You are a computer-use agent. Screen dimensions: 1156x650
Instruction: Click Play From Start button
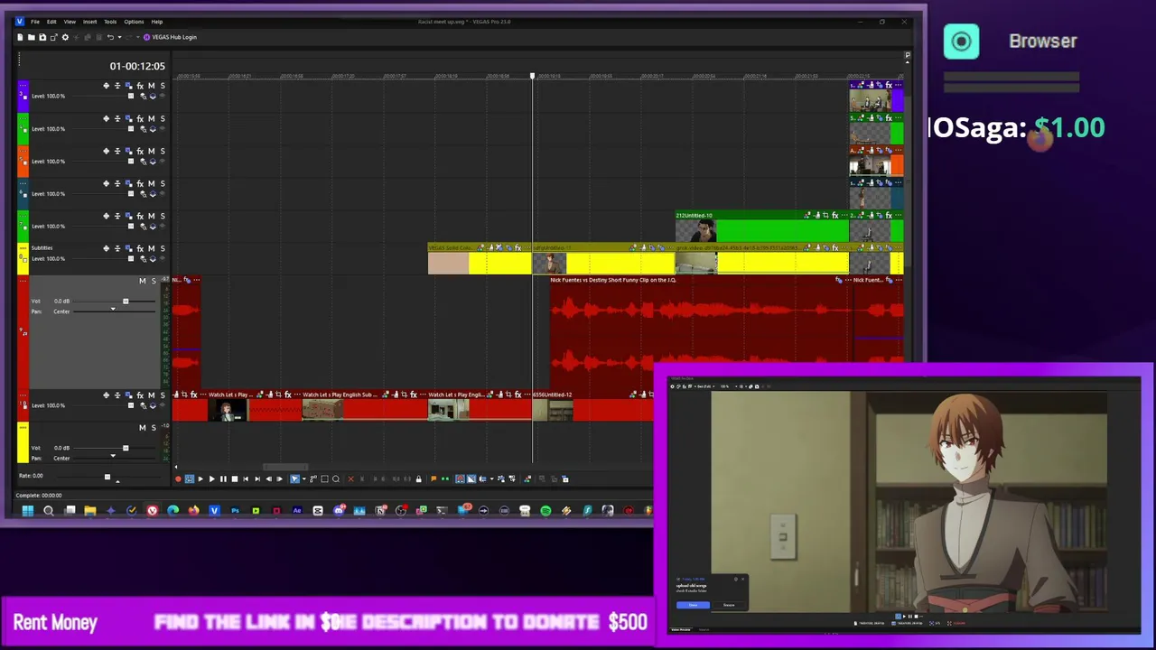(200, 478)
